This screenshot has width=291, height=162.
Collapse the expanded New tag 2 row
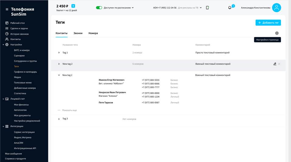click(x=59, y=75)
